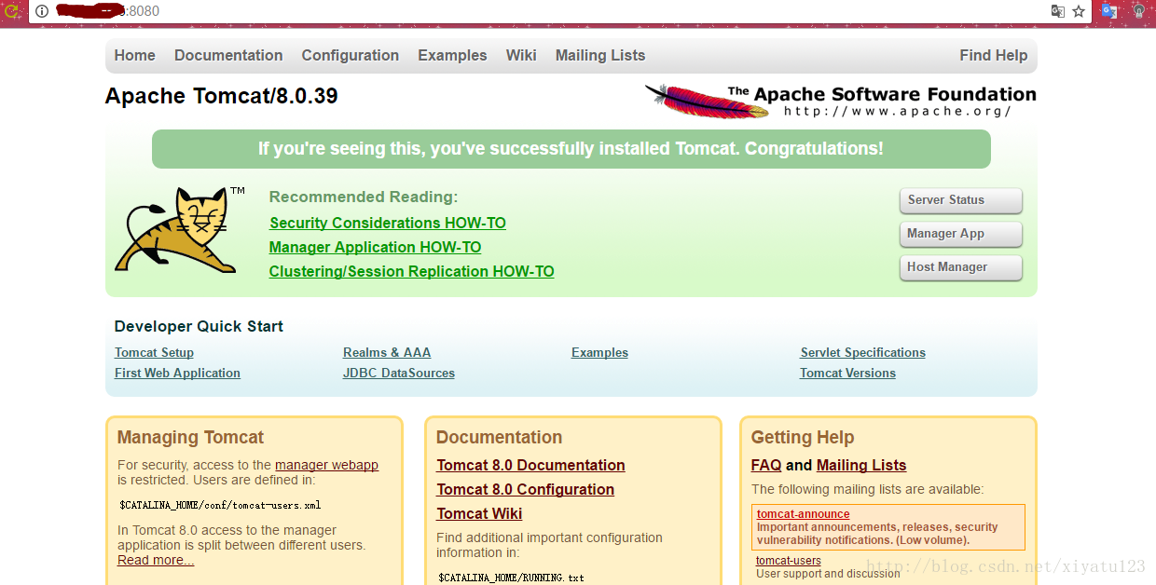The width and height of the screenshot is (1156, 585).
Task: Open the Documentation nav item
Action: (x=228, y=55)
